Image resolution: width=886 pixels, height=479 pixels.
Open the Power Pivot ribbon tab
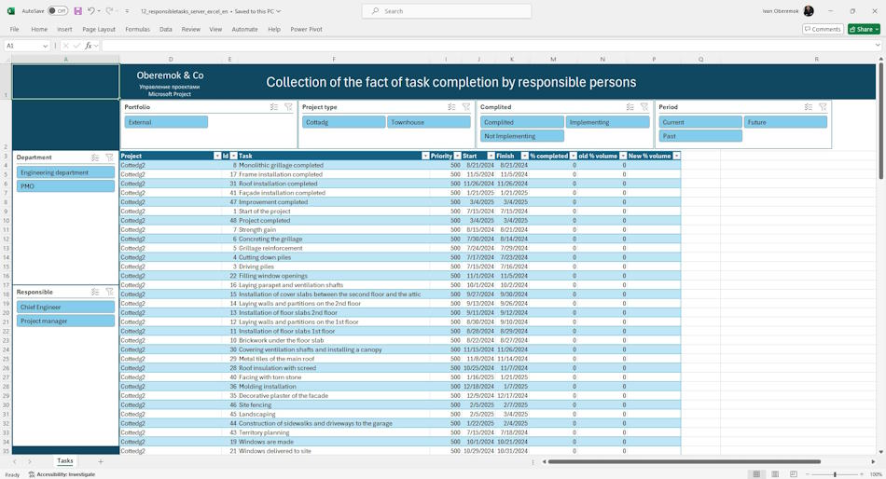306,29
